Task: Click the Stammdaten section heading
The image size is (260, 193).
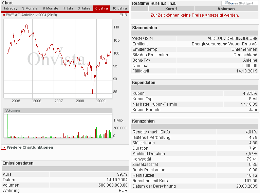Action: (x=145, y=28)
